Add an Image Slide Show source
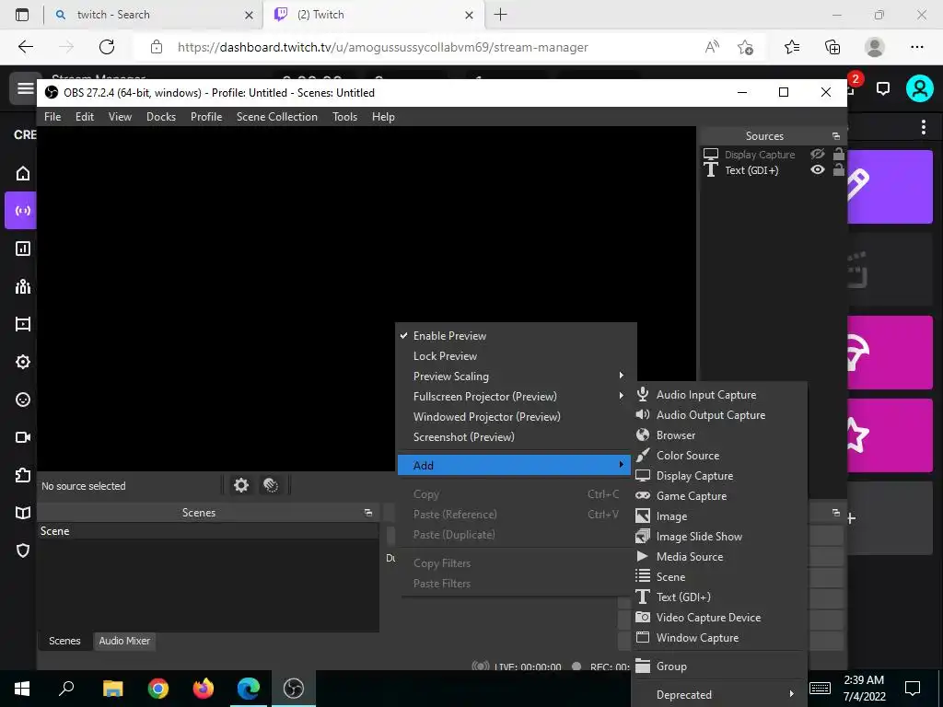 tap(718, 537)
